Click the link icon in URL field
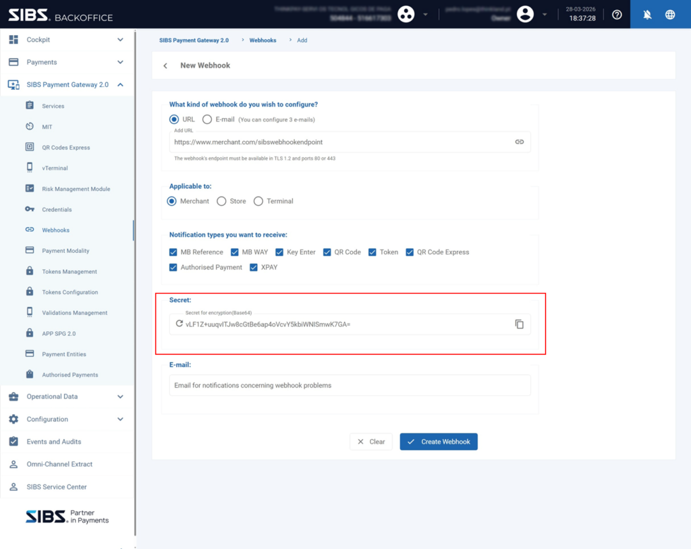 tap(519, 142)
